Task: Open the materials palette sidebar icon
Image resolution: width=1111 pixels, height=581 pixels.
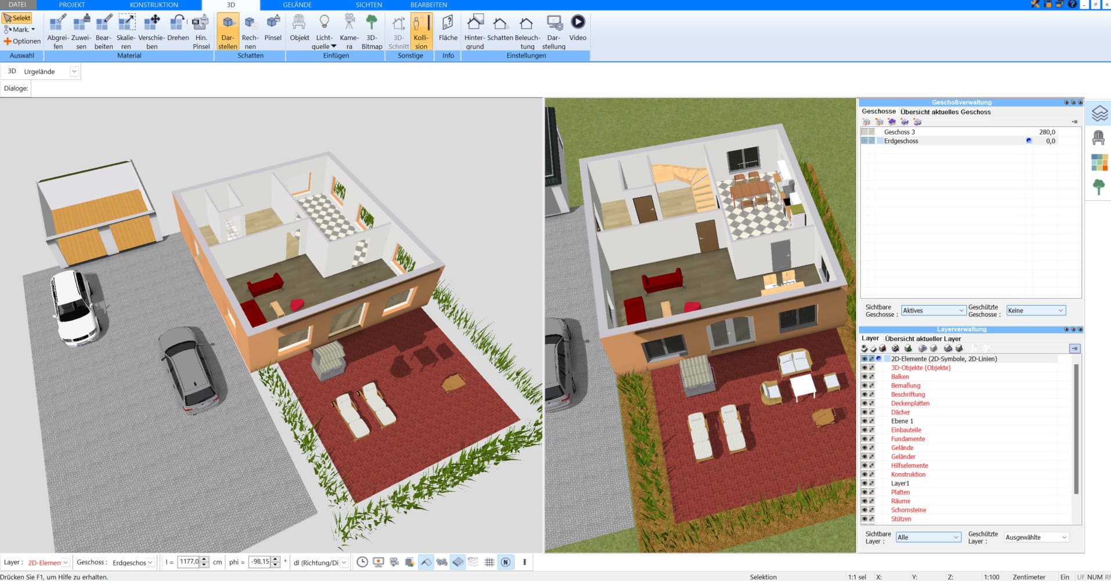Action: 1099,162
